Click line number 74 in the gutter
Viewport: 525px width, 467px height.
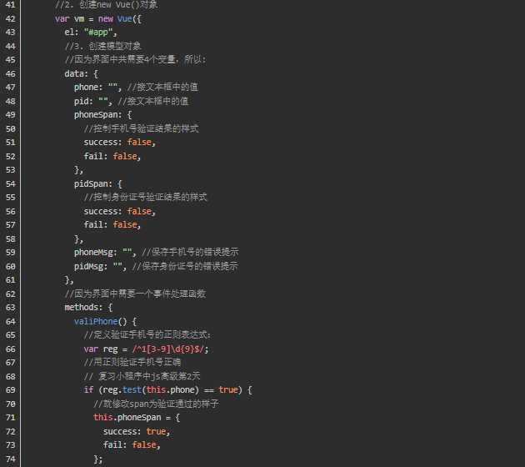pyautogui.click(x=11, y=459)
